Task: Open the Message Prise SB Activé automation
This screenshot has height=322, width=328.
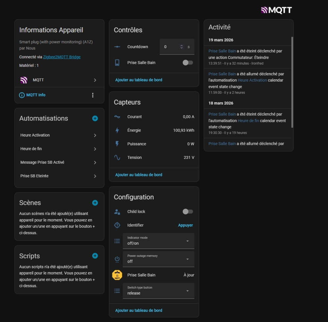Action: tap(59, 162)
